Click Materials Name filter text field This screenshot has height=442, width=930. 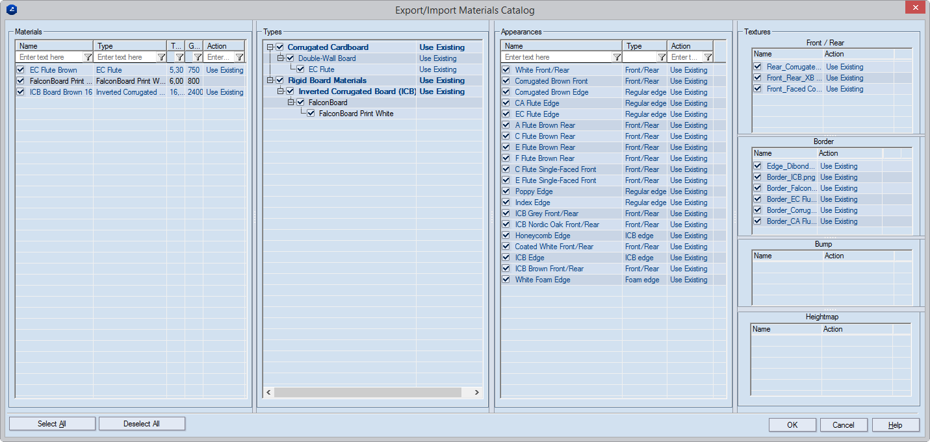tap(51, 57)
